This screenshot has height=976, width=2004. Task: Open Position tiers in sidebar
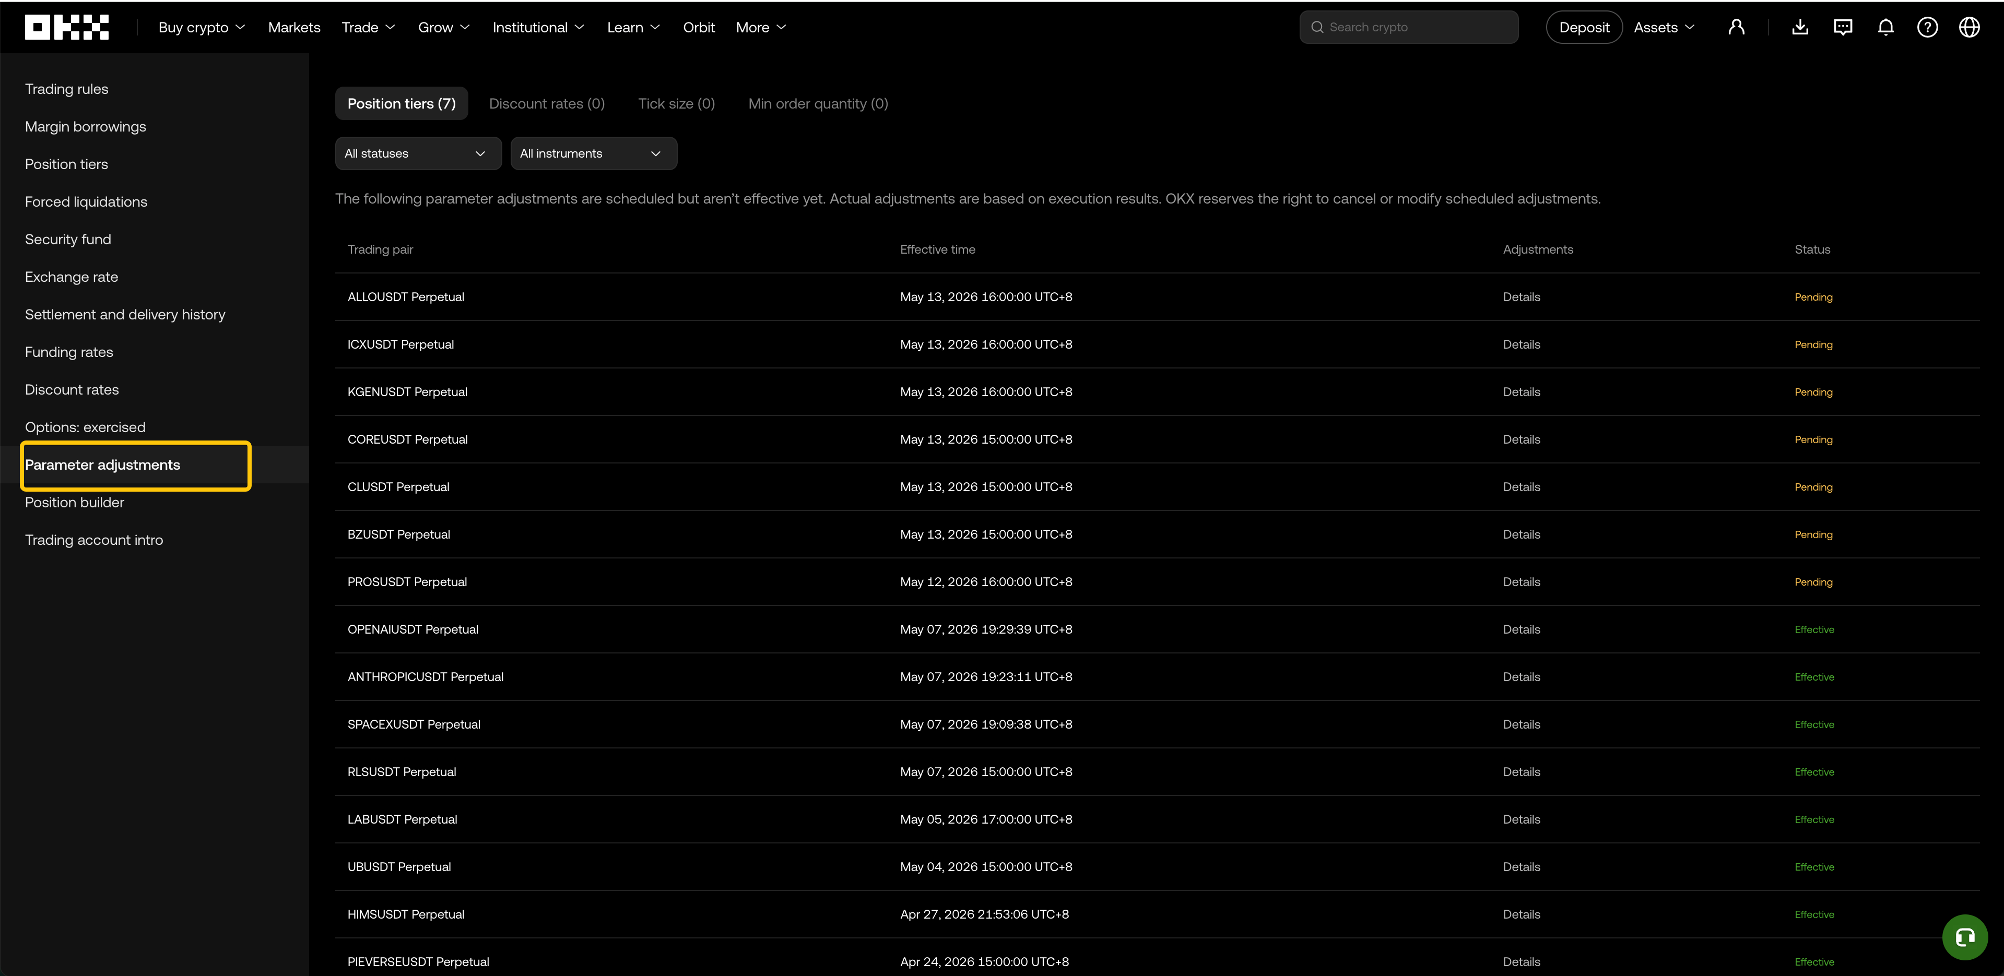pyautogui.click(x=67, y=164)
